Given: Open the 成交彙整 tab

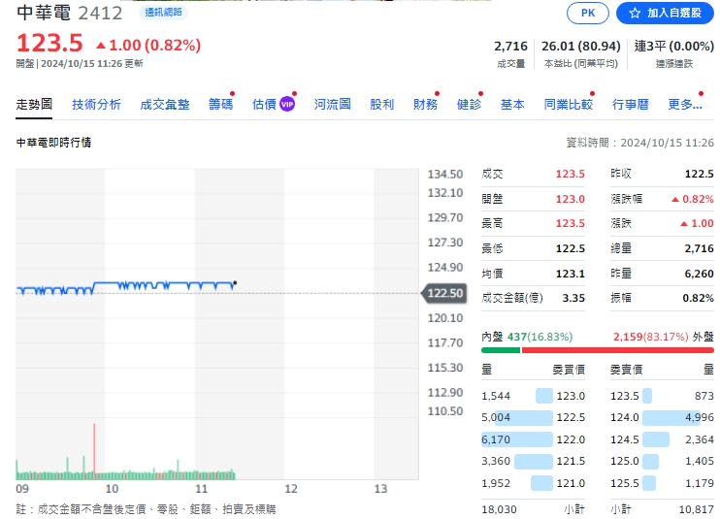Looking at the screenshot, I should point(165,104).
